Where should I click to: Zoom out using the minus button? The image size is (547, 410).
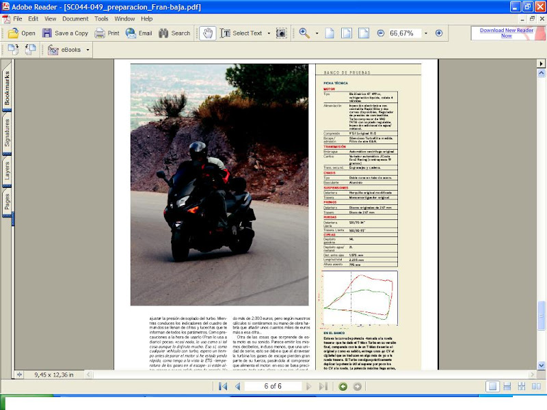(x=381, y=33)
